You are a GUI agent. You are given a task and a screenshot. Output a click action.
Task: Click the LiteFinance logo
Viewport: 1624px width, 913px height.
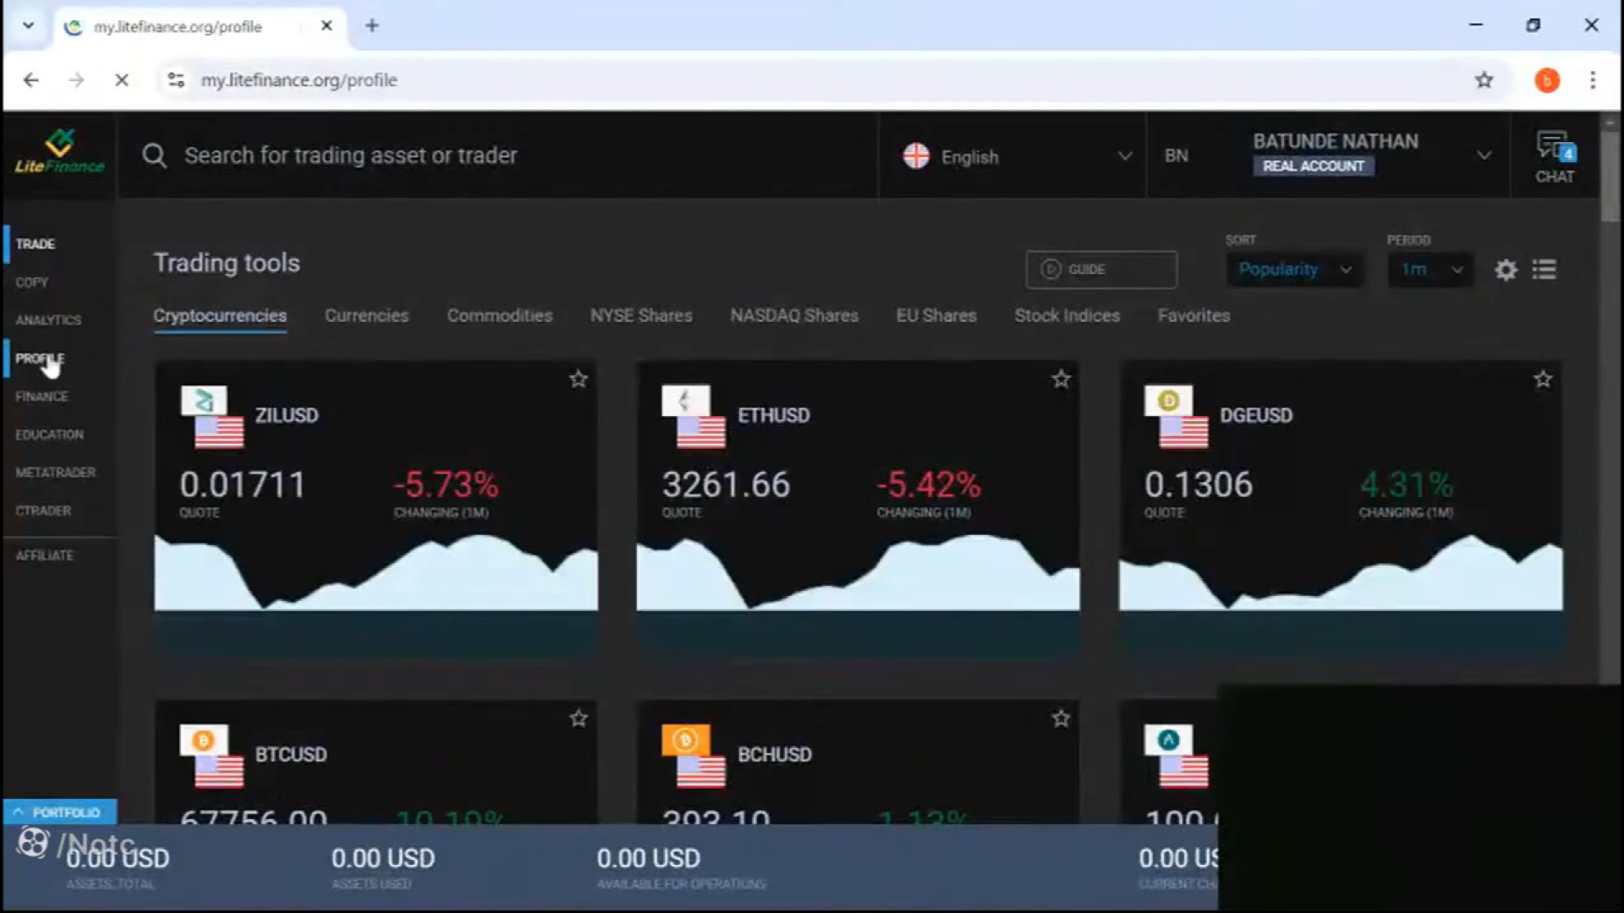click(x=59, y=154)
